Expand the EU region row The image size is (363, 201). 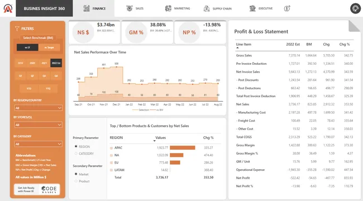(x=111, y=162)
